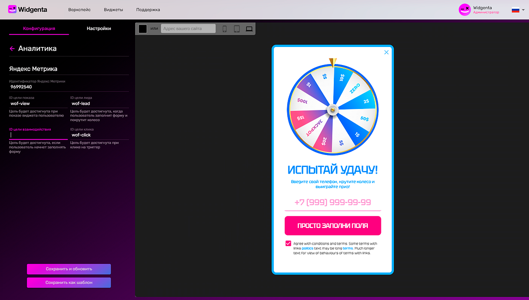Click the Widgenta profile avatar
The width and height of the screenshot is (529, 300).
[464, 10]
